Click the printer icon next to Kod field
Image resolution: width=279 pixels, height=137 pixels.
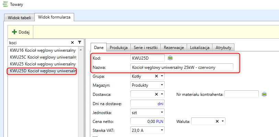[x=170, y=58]
